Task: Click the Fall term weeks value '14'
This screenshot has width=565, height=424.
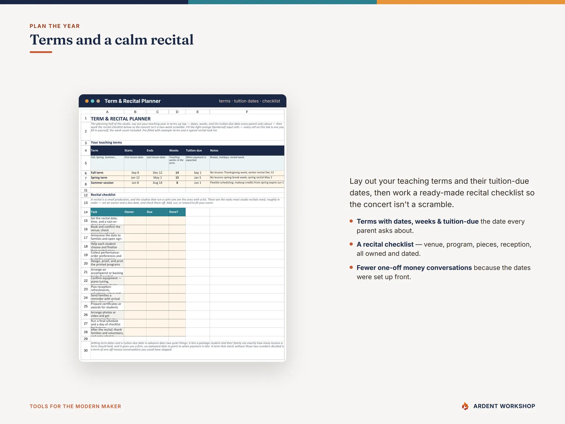Action: (x=177, y=173)
